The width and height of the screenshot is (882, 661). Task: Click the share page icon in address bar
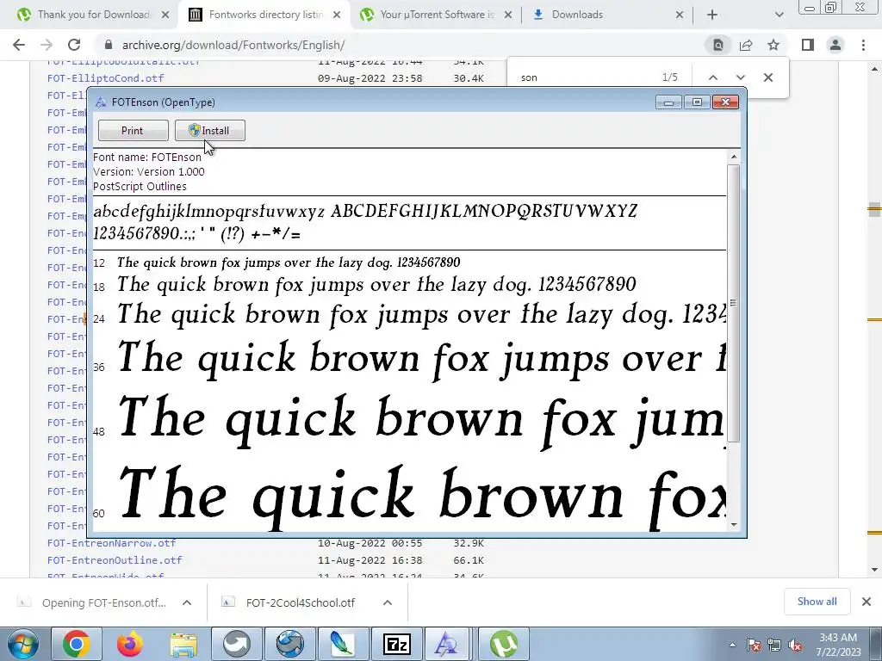coord(746,45)
